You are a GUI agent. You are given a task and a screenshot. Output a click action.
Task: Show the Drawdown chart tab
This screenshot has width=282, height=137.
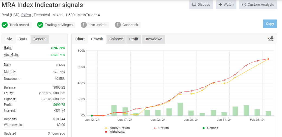pos(153,39)
